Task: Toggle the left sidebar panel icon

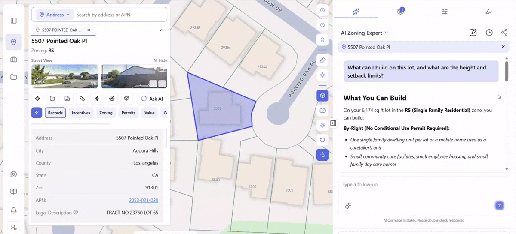Action: [x=14, y=21]
